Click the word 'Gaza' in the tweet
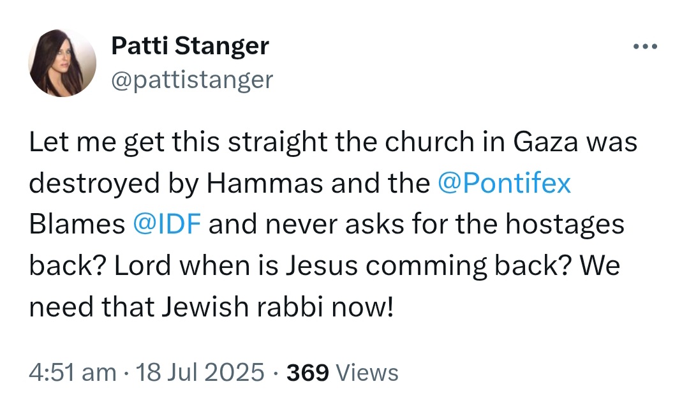The width and height of the screenshot is (689, 409). tap(545, 142)
